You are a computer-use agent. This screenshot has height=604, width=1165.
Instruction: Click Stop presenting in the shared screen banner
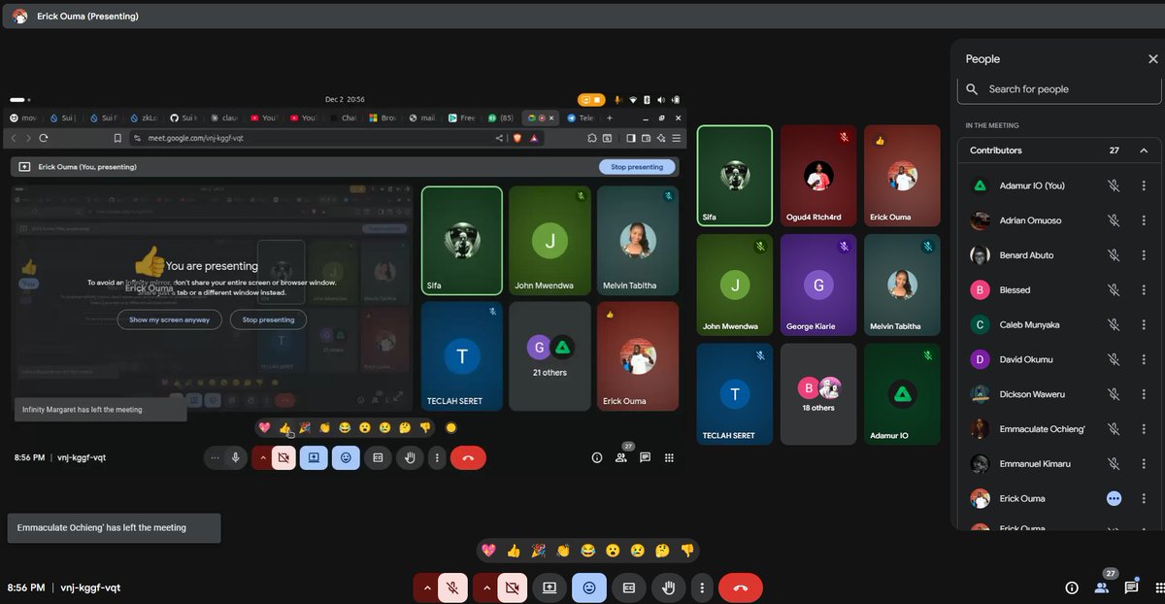click(x=637, y=167)
